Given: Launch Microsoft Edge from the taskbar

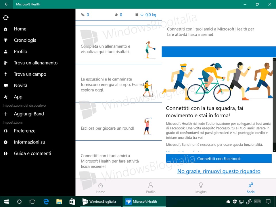Looking at the screenshot, I should 46,202.
